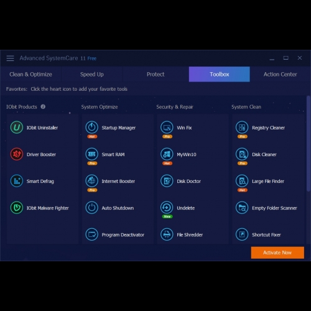
Task: Switch to the Clean & Optimize tab
Action: (x=30, y=74)
